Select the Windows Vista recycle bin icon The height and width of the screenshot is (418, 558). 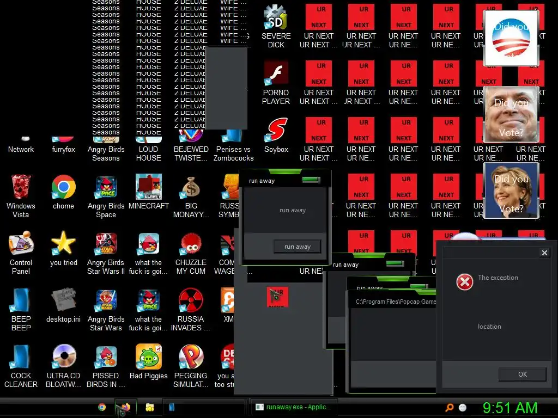[21, 196]
